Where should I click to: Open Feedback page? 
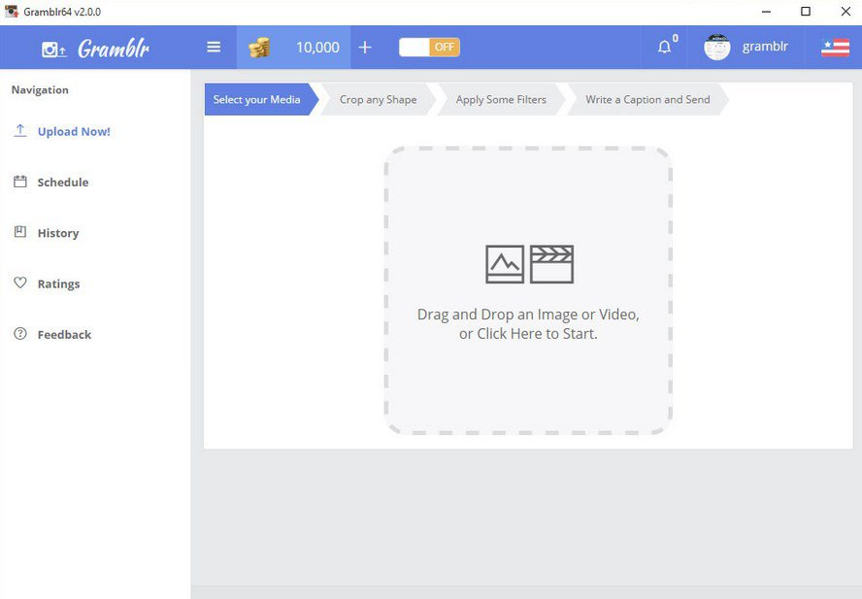pos(64,334)
